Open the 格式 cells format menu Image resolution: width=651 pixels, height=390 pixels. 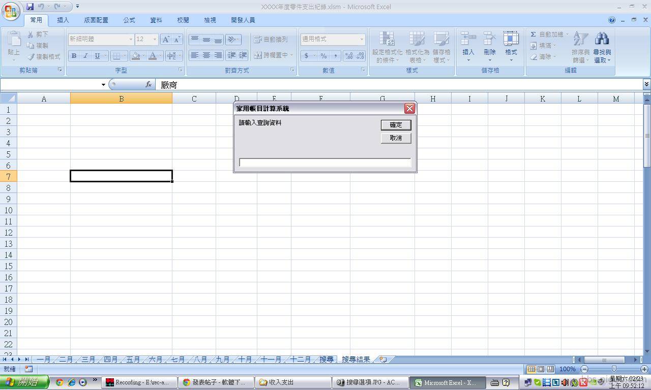(511, 47)
